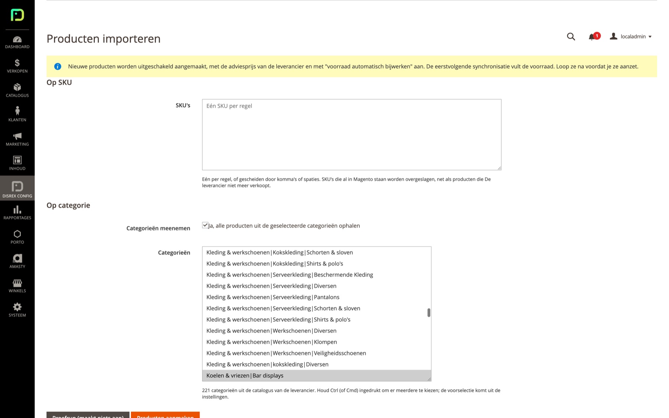
Task: Click the 'Categorieën' list label
Action: point(174,252)
